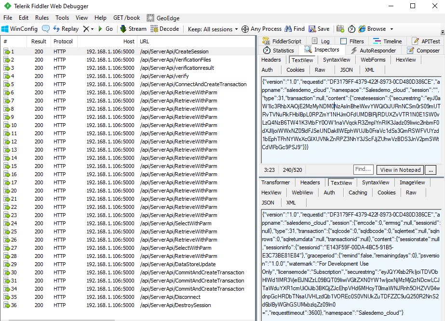Switch to the FiddlerScript tab
Image resolution: width=445 pixels, height=321 pixels.
pos(282,41)
